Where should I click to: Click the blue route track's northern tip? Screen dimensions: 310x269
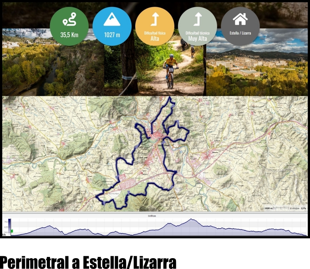170,98
